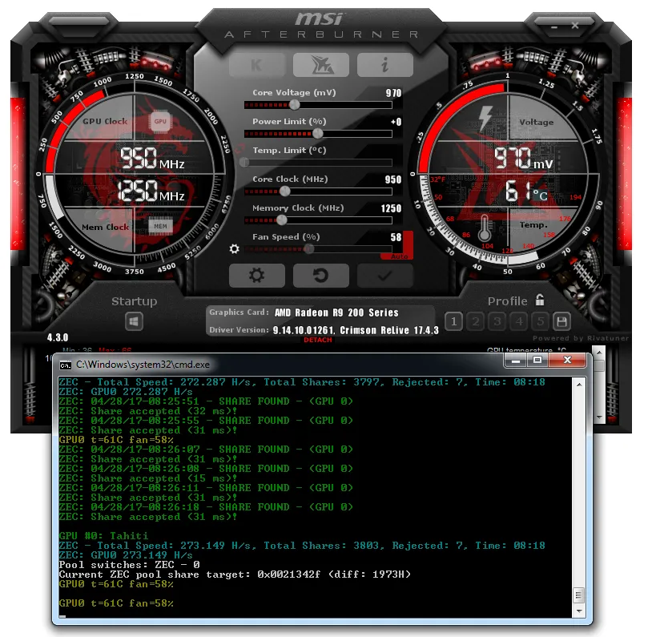Select profile slot 5
Viewport: 648px width, 637px height.
click(x=540, y=321)
